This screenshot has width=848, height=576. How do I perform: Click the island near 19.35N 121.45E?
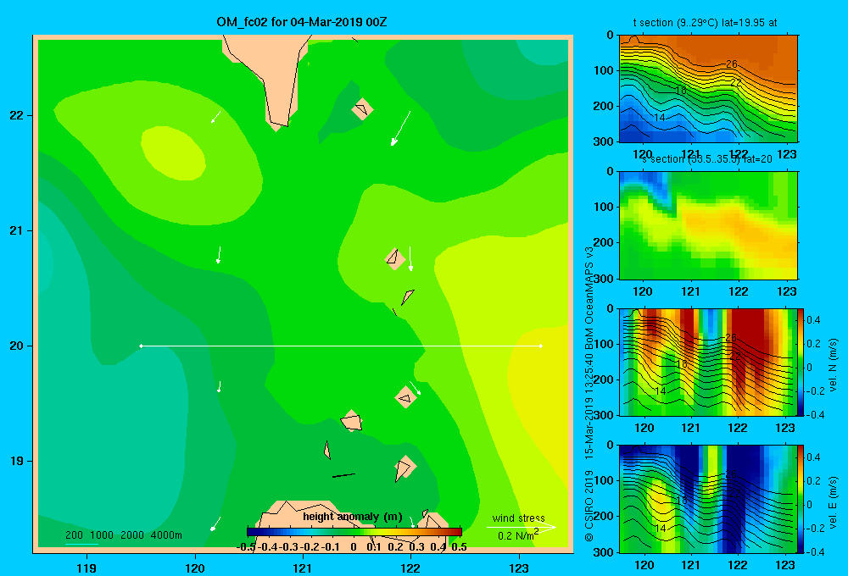point(352,420)
